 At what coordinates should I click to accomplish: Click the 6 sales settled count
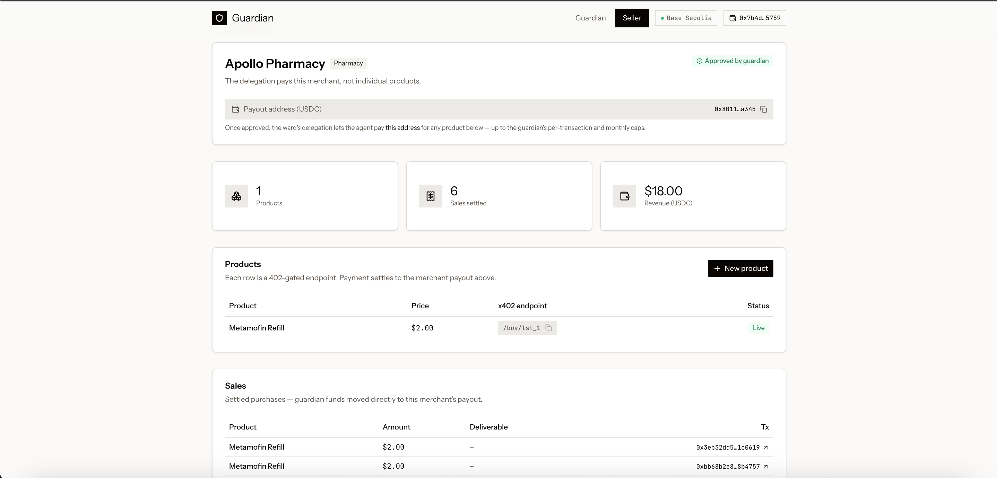point(453,191)
